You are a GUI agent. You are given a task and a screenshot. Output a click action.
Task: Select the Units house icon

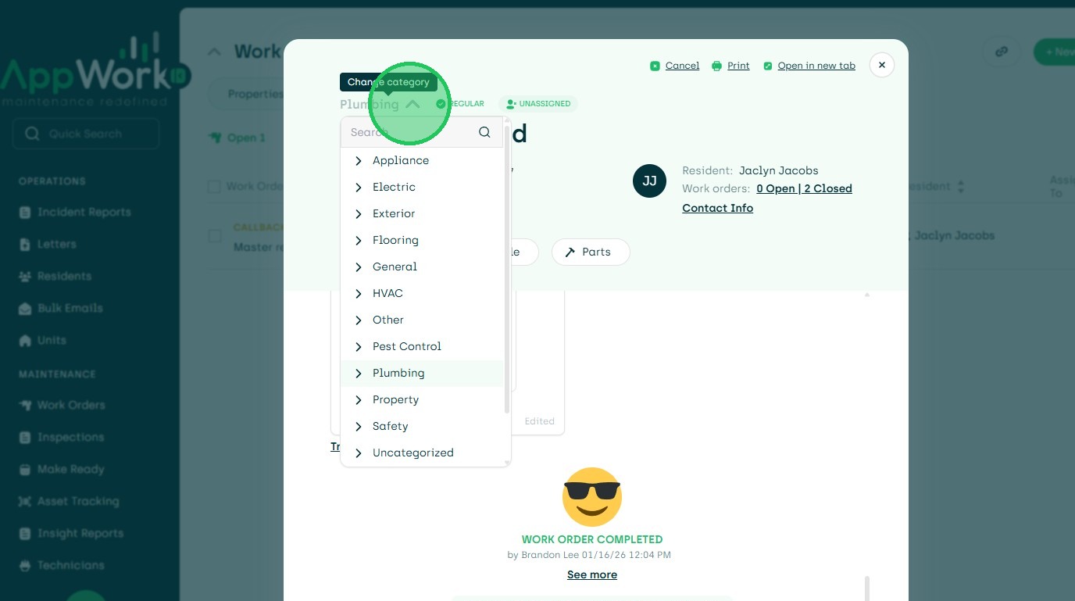pos(24,341)
